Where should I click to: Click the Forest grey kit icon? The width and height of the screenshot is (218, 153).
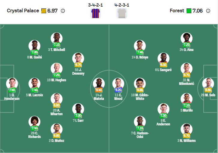pyautogui.click(x=121, y=13)
